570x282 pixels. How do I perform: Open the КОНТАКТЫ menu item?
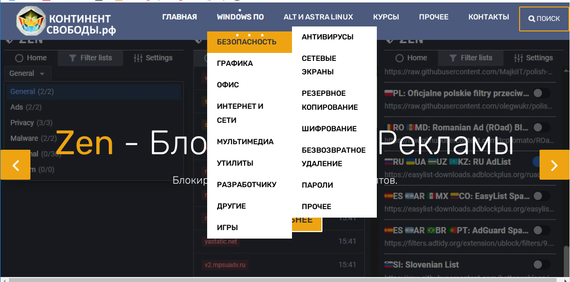[x=489, y=17]
